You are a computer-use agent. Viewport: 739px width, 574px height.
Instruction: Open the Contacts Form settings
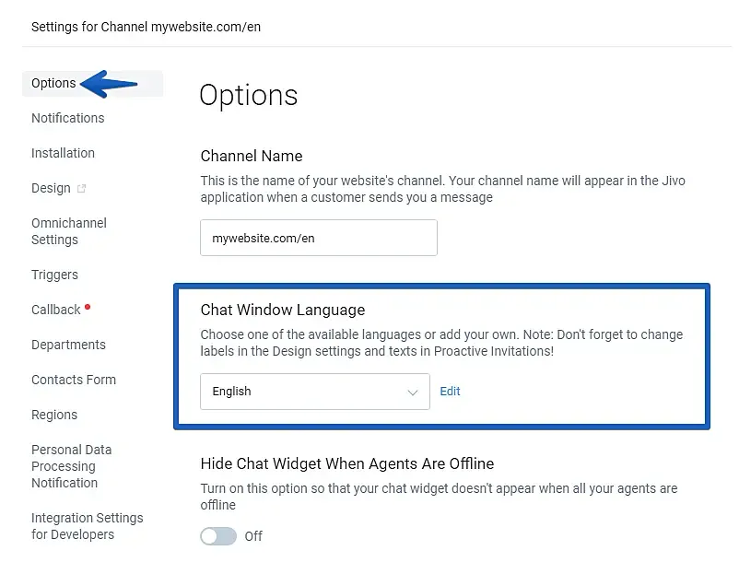pos(74,380)
